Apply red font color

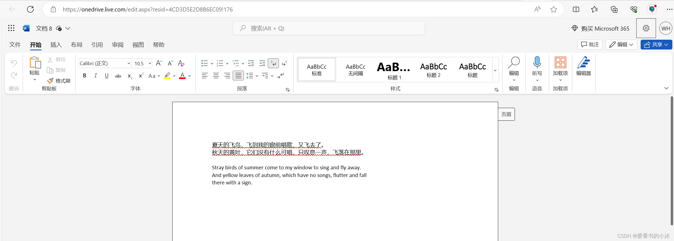click(x=182, y=76)
